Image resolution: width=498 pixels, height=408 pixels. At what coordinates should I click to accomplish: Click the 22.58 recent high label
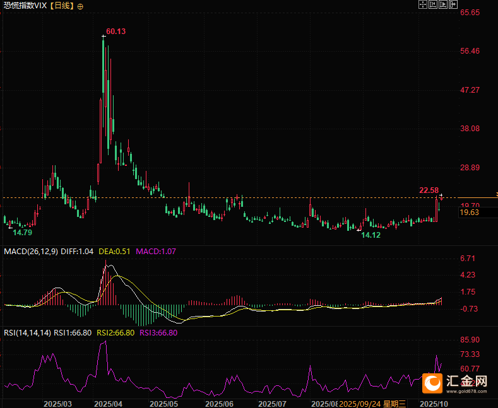[x=429, y=190]
